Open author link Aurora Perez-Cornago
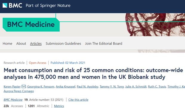The image size is (185, 108). pos(18,91)
